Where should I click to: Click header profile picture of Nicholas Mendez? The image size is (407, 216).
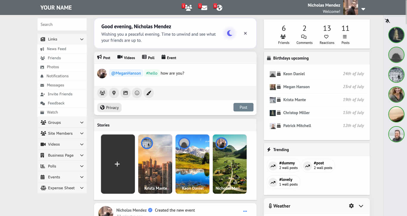(x=351, y=8)
